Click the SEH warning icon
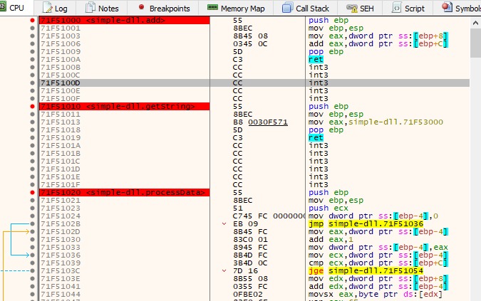The height and width of the screenshot is (301, 481). pos(351,8)
